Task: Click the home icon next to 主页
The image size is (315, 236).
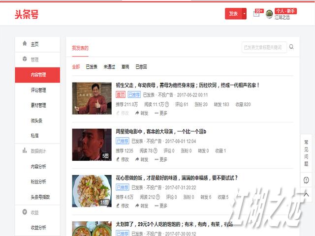Action: click(25, 44)
